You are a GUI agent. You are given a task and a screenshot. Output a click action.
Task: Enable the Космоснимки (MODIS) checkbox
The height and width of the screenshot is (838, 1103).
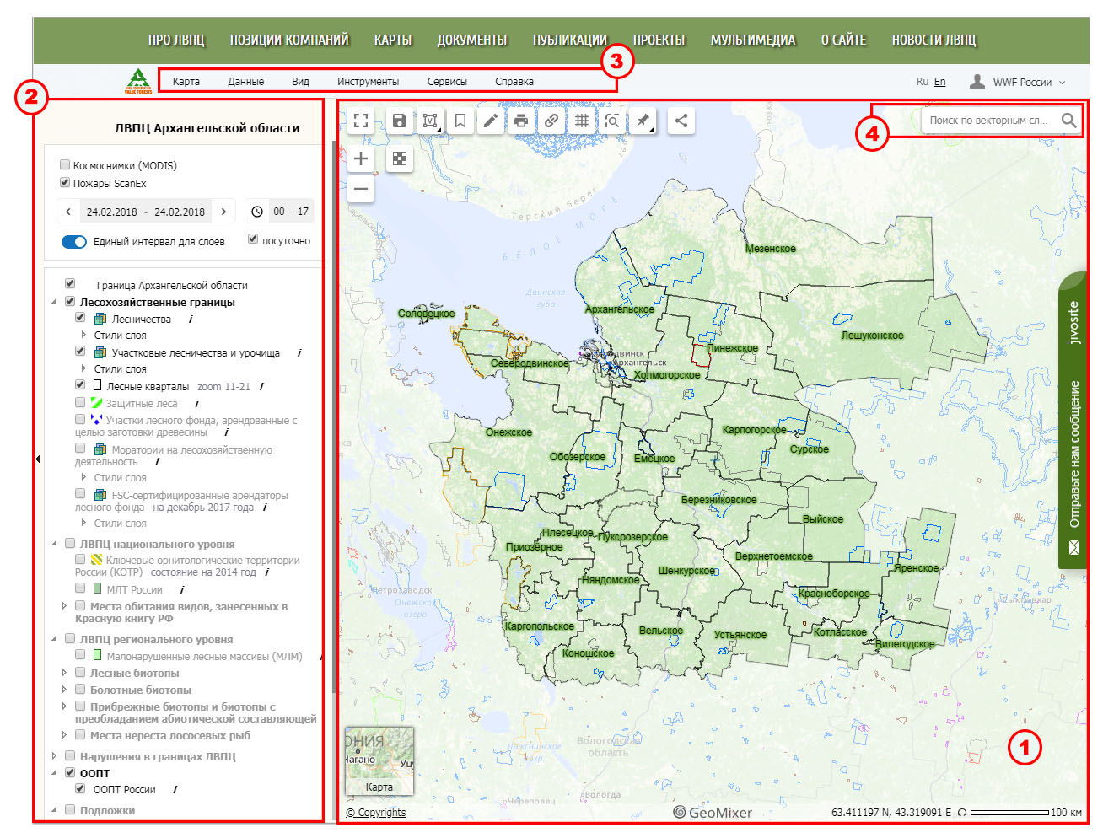[65, 165]
